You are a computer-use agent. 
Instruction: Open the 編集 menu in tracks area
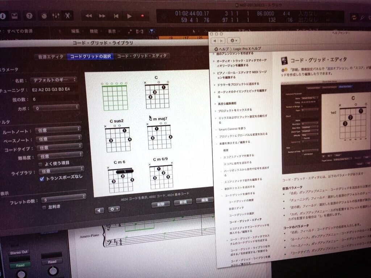coord(75,31)
